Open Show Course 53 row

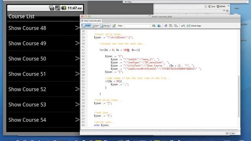click(x=44, y=105)
